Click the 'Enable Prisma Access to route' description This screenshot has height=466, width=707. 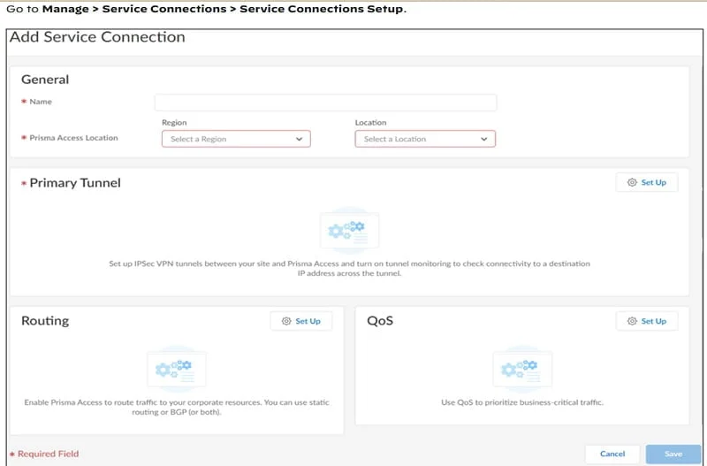click(x=177, y=407)
